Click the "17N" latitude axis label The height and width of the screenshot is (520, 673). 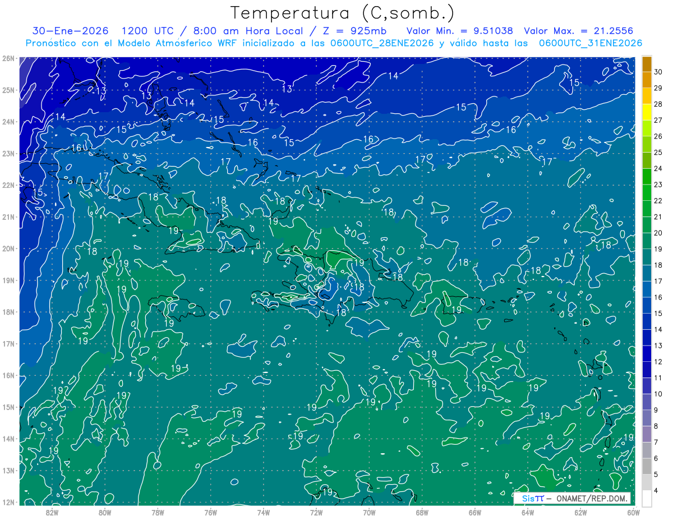coord(8,344)
